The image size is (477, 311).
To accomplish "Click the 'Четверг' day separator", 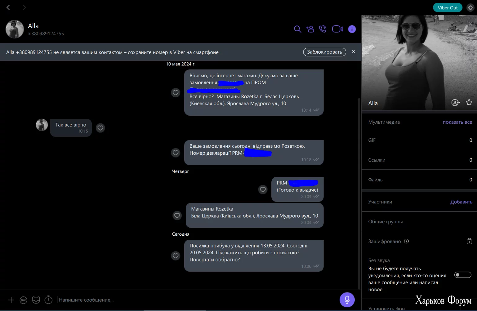I will click(181, 171).
